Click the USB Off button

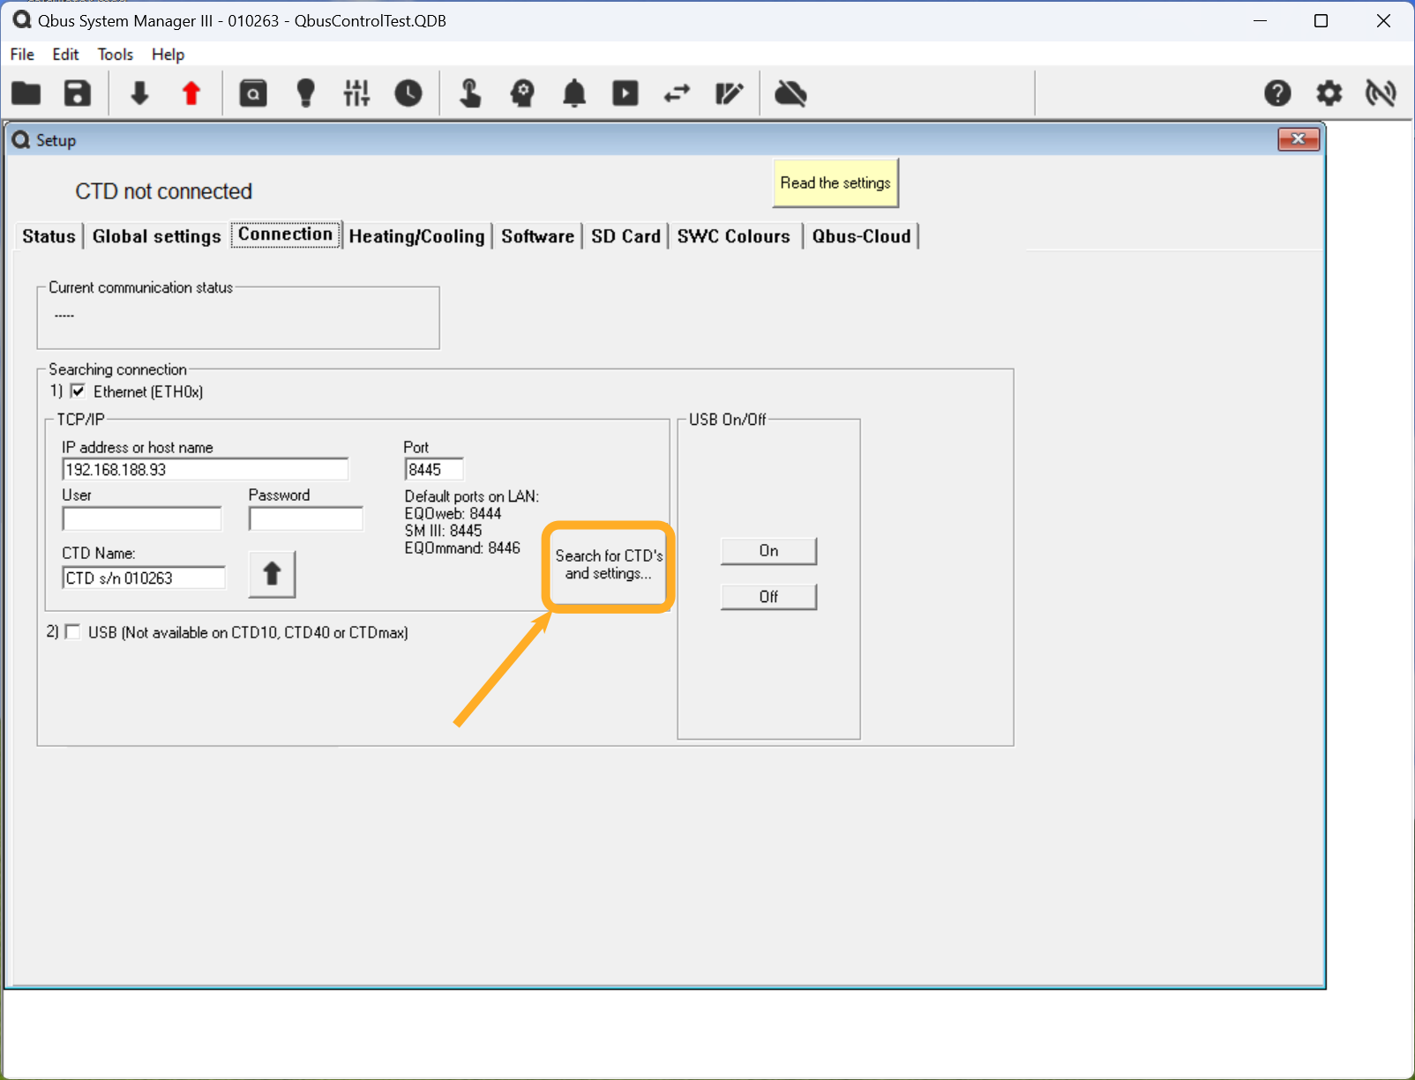(768, 597)
